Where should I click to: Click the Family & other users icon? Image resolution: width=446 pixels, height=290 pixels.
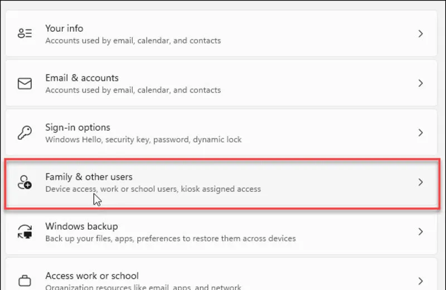(x=25, y=182)
